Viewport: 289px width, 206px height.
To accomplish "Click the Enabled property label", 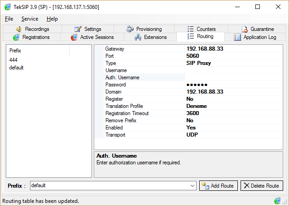I will 114,128.
